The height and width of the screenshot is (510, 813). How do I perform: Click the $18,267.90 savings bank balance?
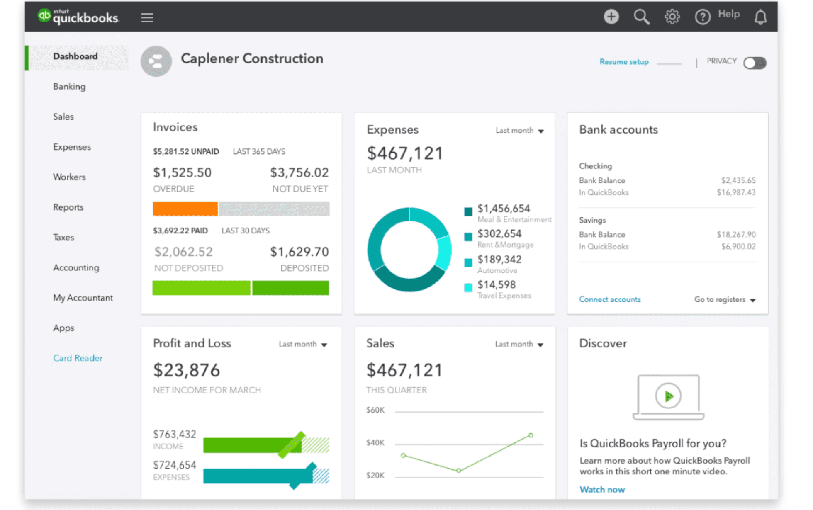[x=736, y=235]
